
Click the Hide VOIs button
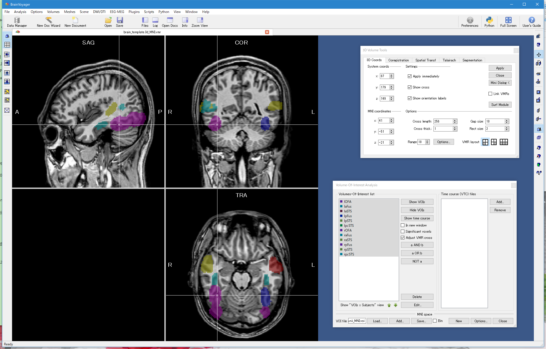click(417, 210)
